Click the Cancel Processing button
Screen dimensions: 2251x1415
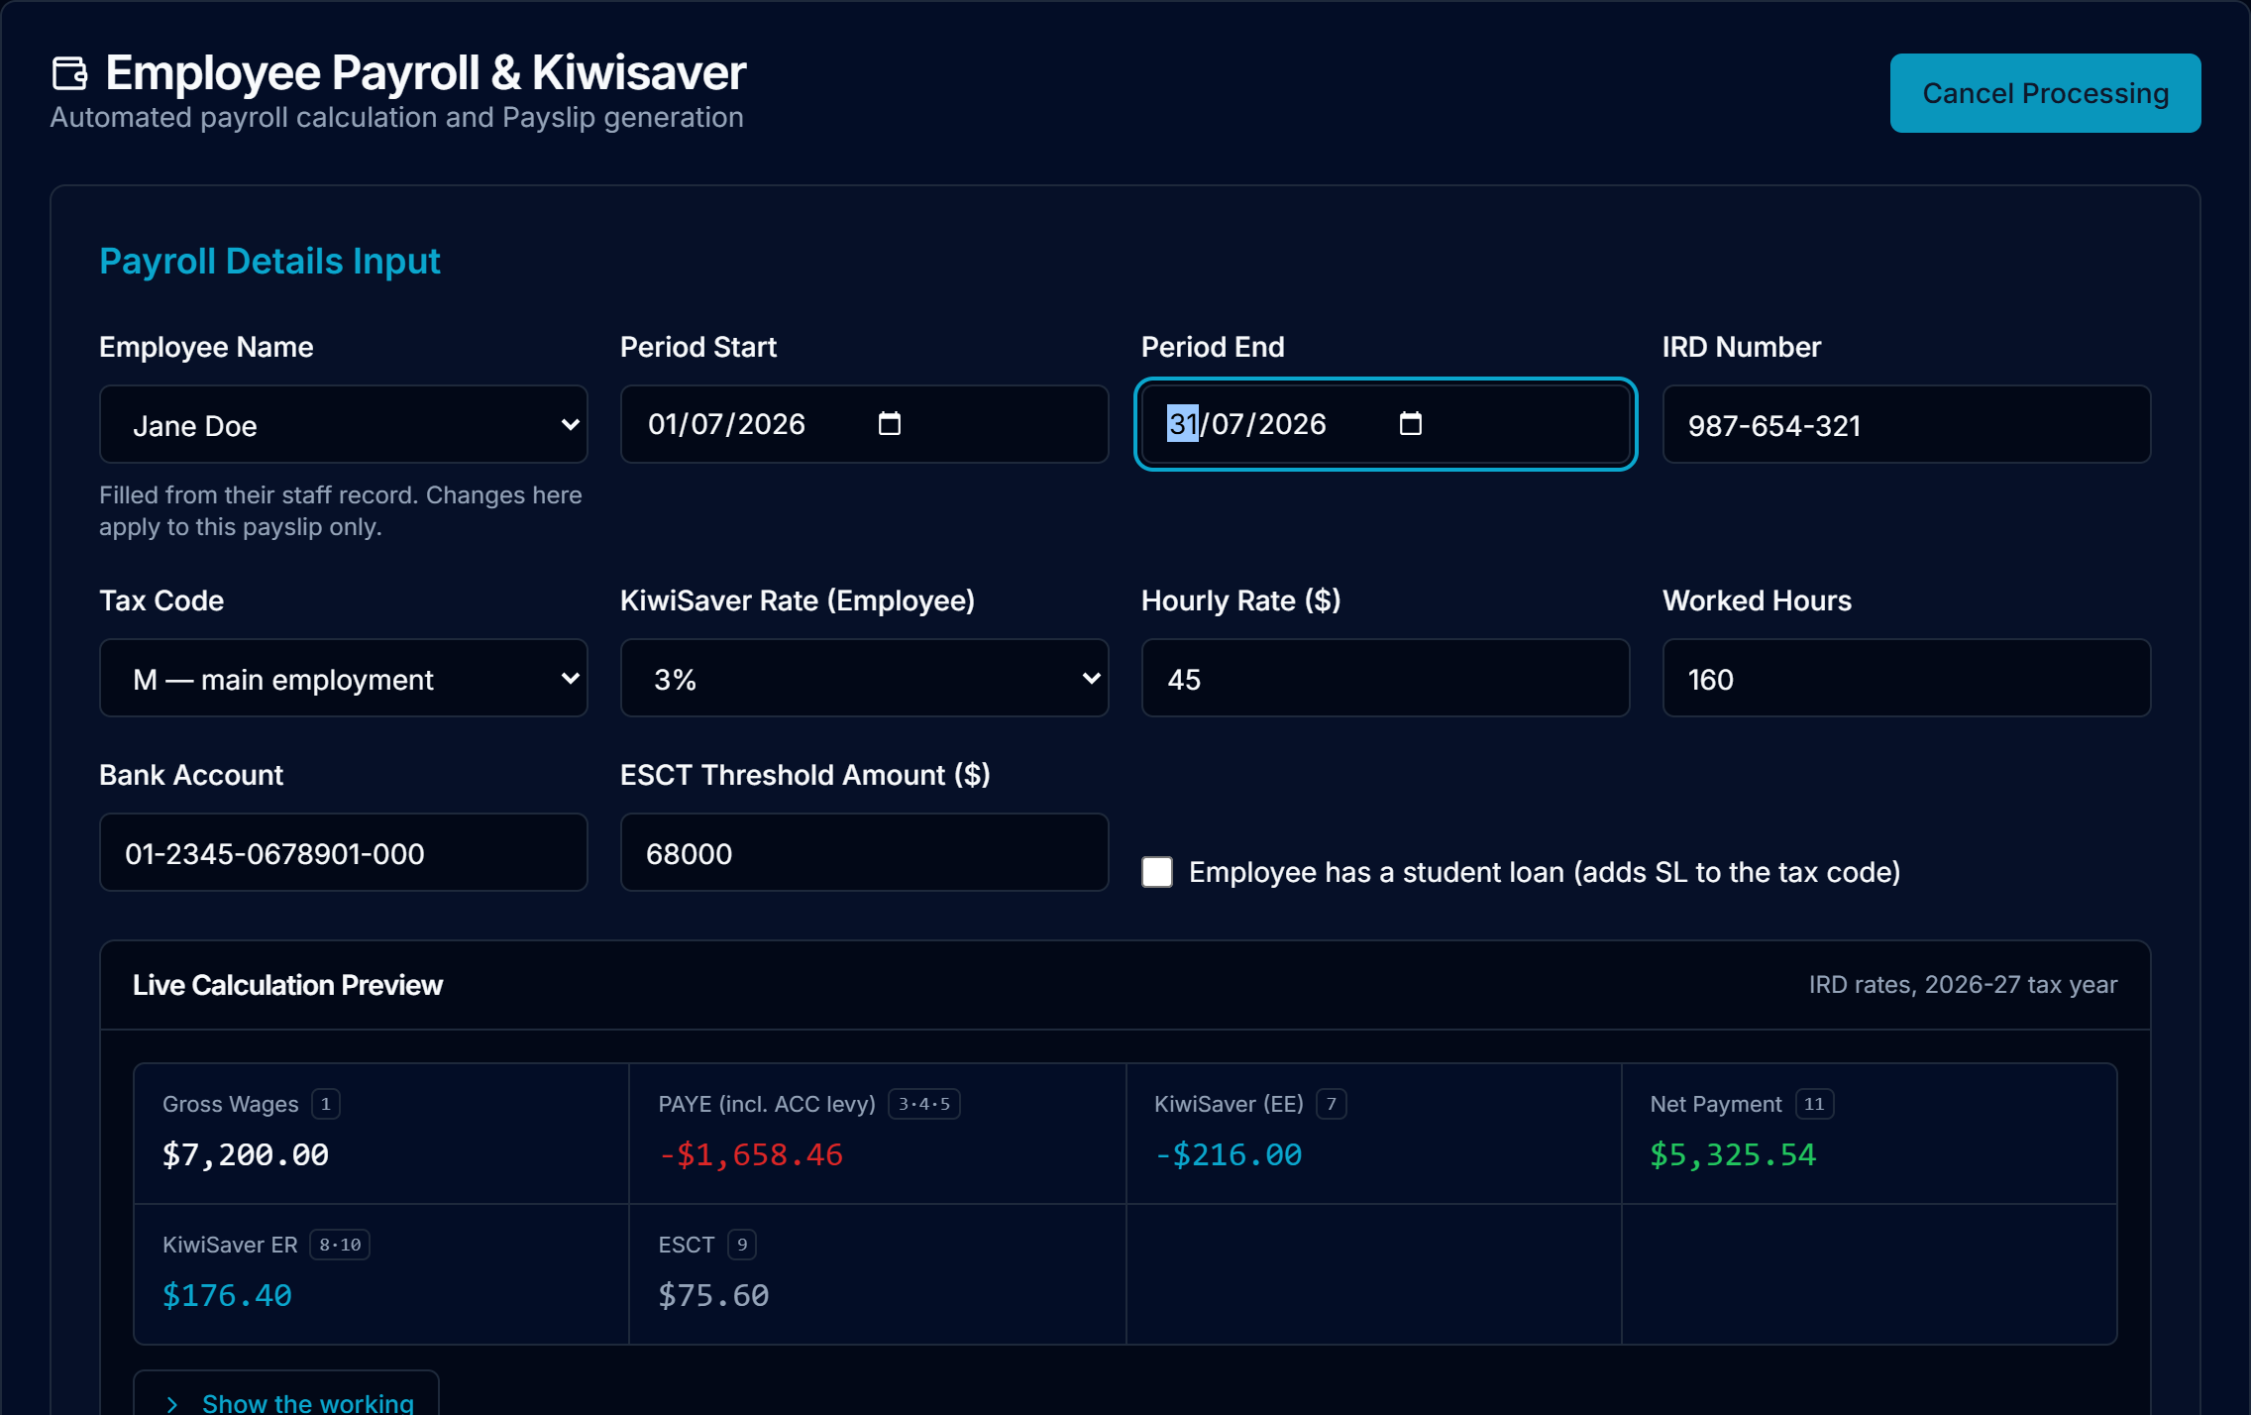(2045, 93)
